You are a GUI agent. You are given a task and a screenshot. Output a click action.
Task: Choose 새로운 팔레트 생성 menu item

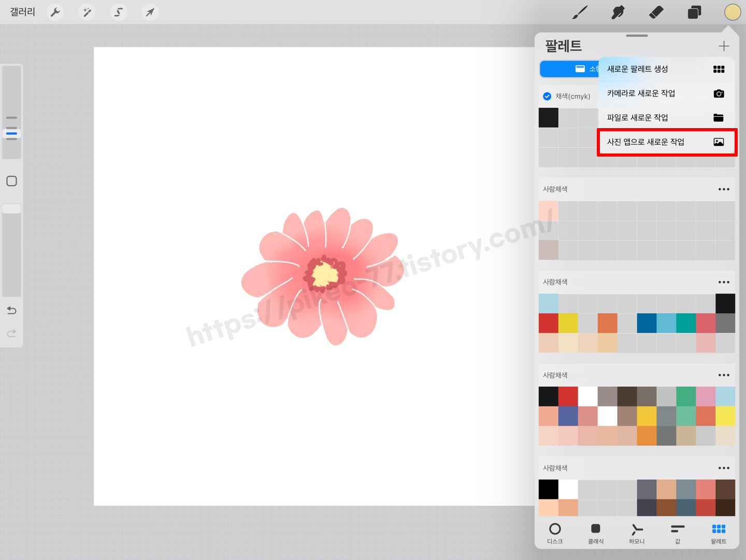(667, 69)
